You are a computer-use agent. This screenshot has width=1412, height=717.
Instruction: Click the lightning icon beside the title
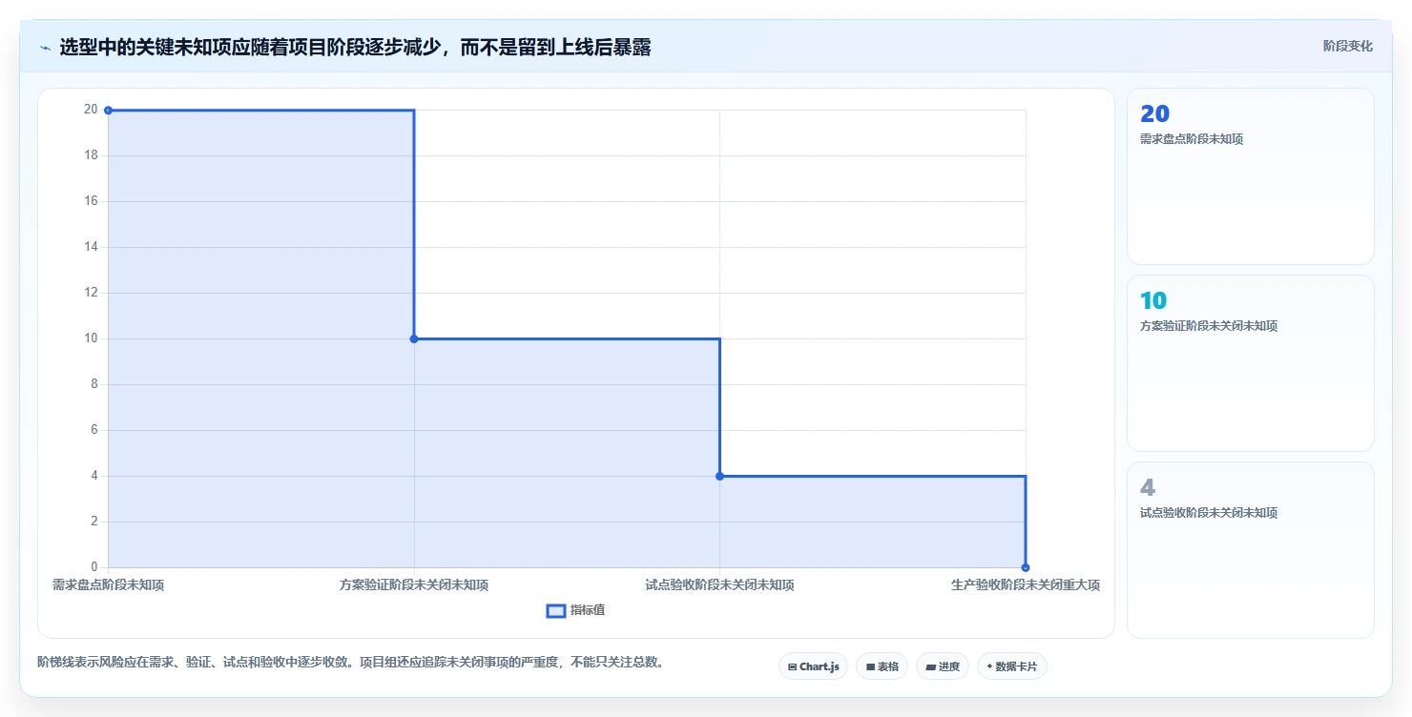[46, 48]
